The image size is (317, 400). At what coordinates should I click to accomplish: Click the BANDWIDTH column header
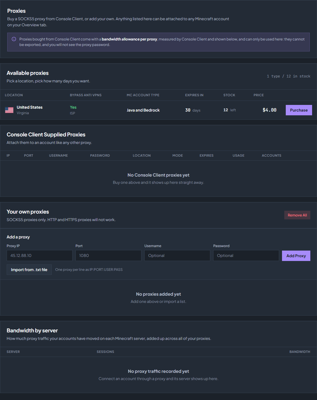300,352
